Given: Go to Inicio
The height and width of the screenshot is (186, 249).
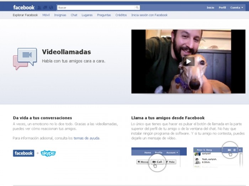Looking at the screenshot, I should 211,7.
